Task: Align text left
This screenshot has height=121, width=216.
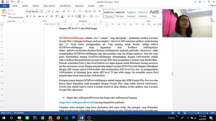Action: click(x=69, y=16)
